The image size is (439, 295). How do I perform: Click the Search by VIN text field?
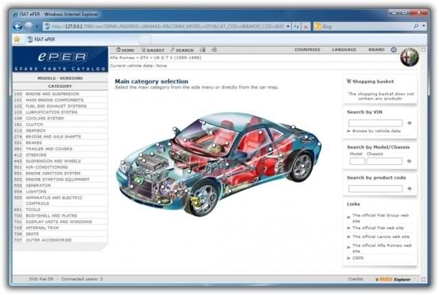[x=375, y=123]
